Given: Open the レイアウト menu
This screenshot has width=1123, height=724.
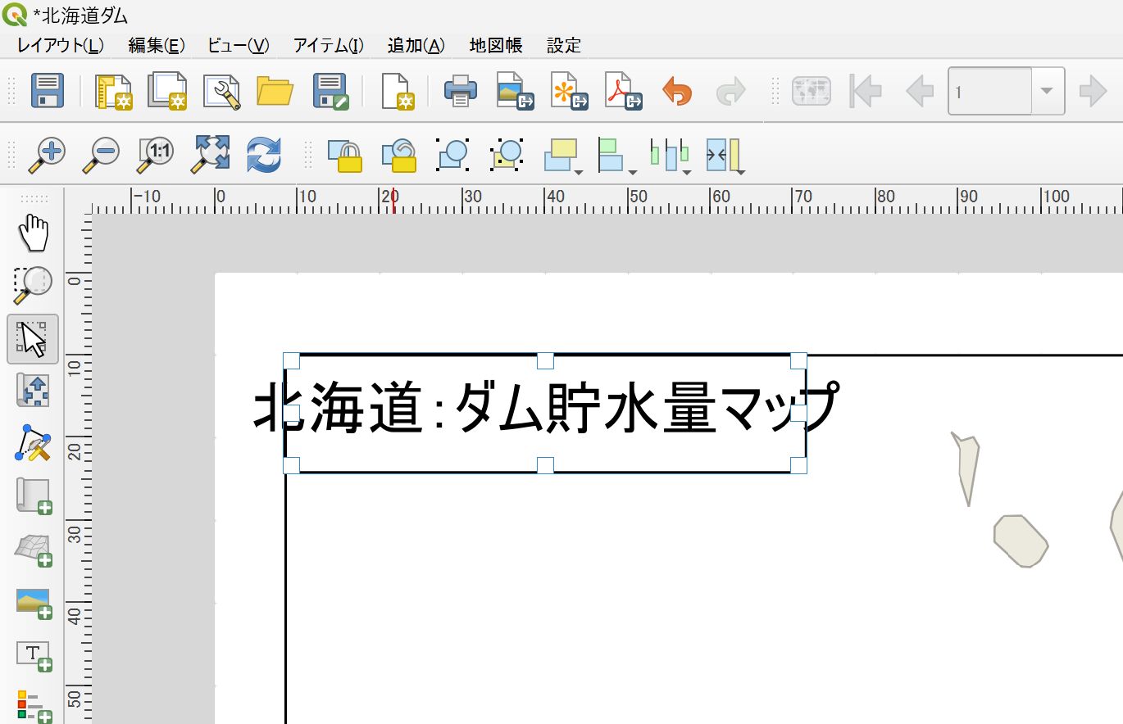Looking at the screenshot, I should 61,46.
